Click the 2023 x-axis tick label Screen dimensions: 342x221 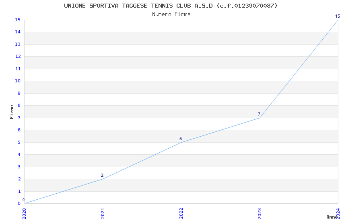click(x=260, y=213)
